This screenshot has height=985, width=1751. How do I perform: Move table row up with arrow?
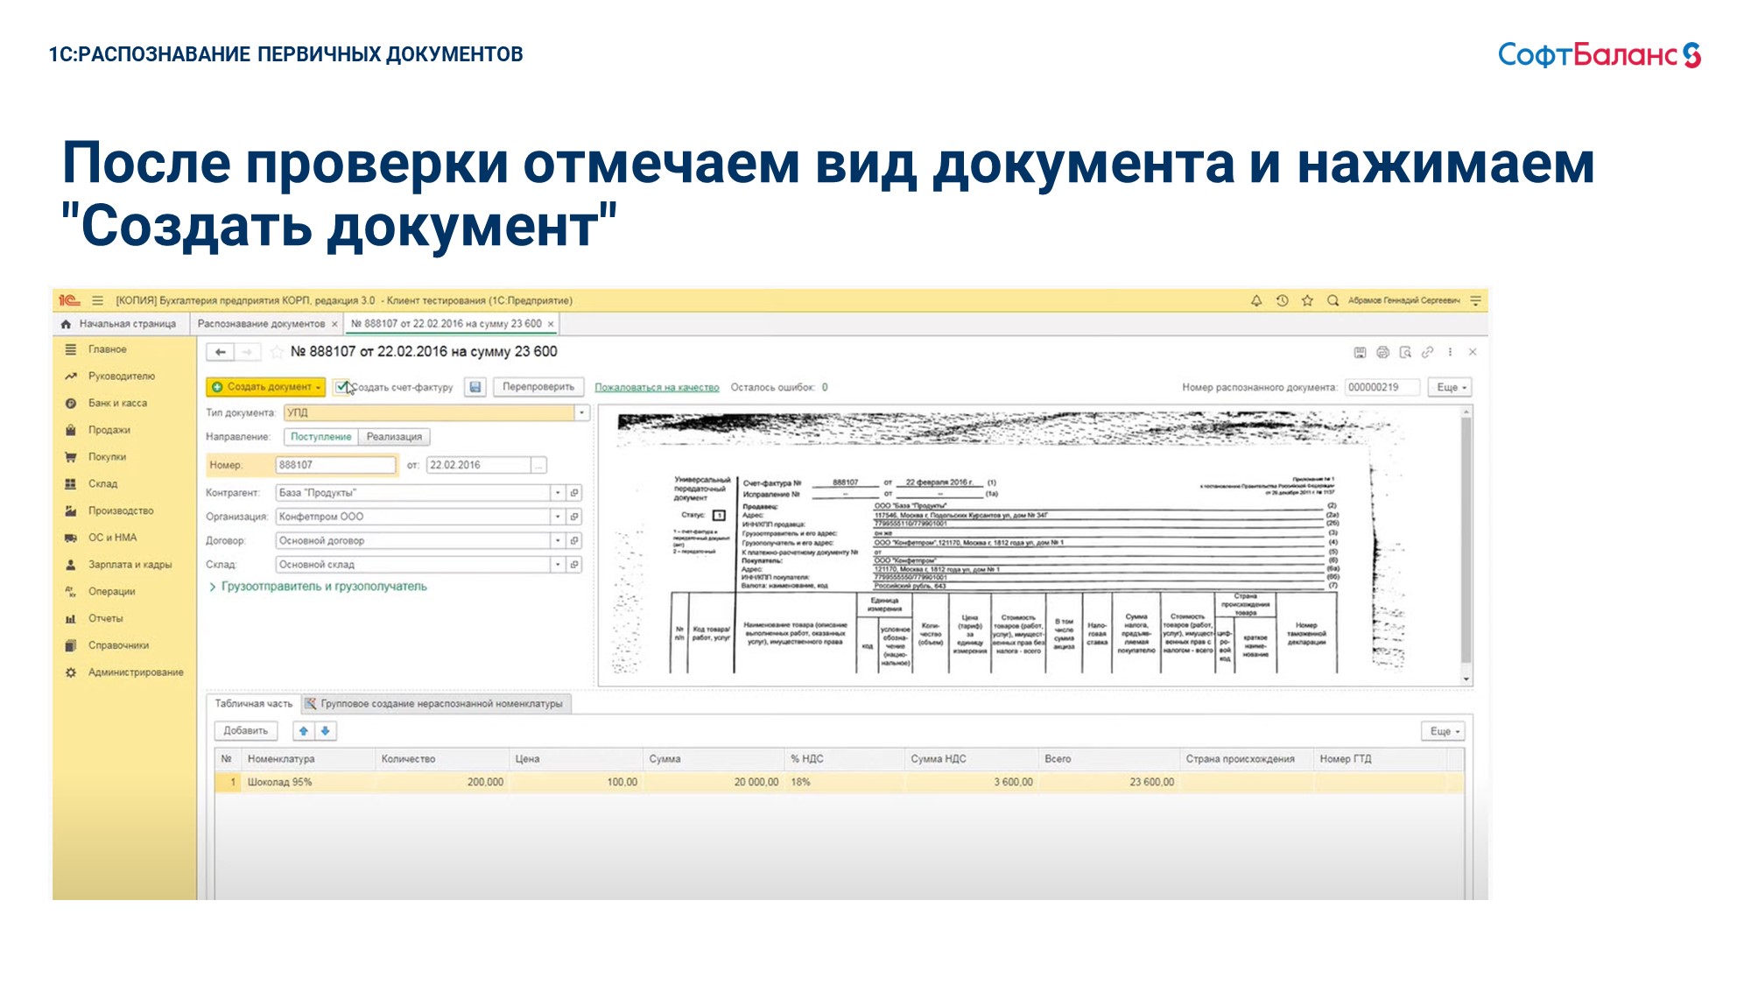point(304,731)
